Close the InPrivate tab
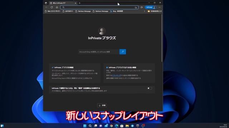The image size is (229, 128). click(x=75, y=3)
